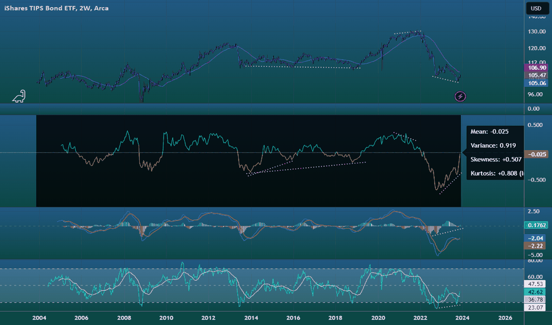
Task: Click the 2024 label on the time axis
Action: point(462,318)
